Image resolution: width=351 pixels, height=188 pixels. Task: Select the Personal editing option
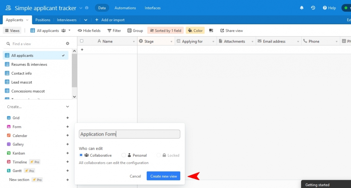point(124,155)
